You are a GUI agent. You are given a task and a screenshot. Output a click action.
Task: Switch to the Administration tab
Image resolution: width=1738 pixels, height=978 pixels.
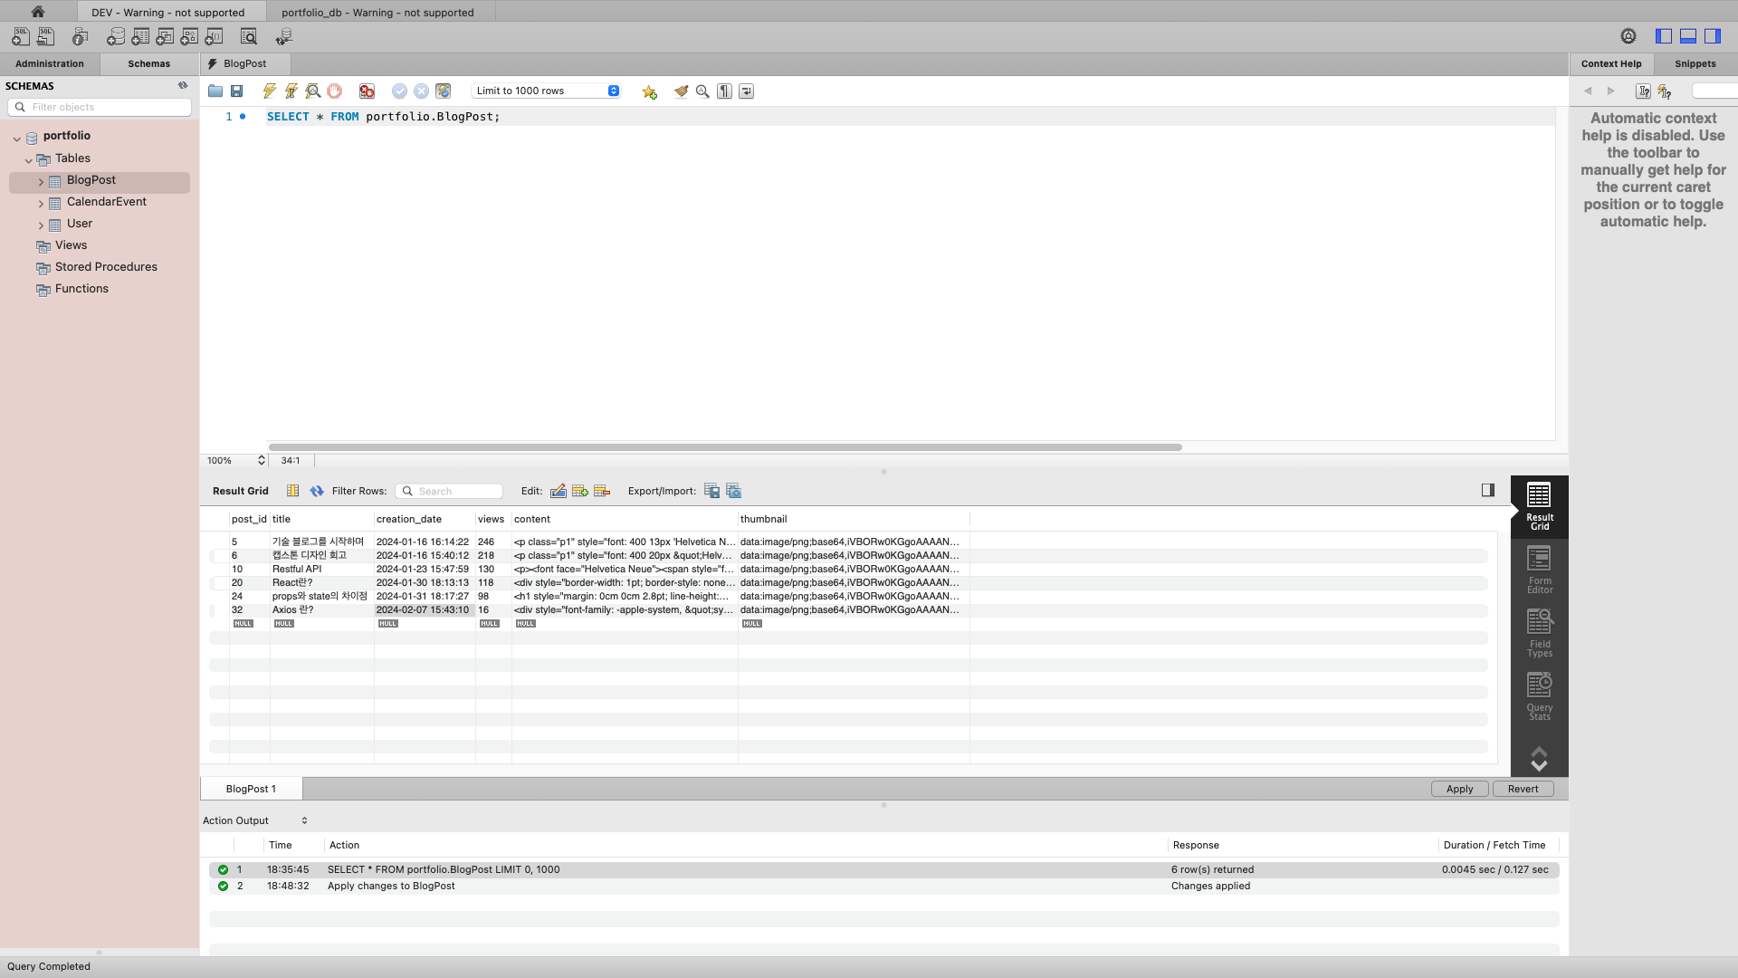(x=50, y=64)
